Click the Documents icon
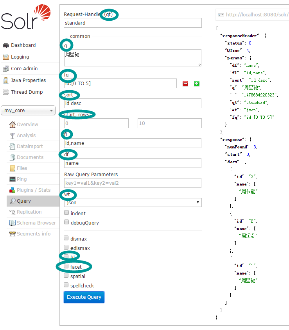289x330 pixels. coord(13,157)
